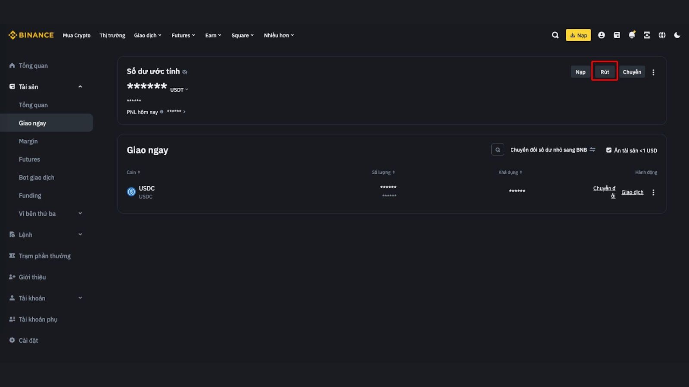Click the PNL info icon
Image resolution: width=689 pixels, height=387 pixels.
[161, 112]
